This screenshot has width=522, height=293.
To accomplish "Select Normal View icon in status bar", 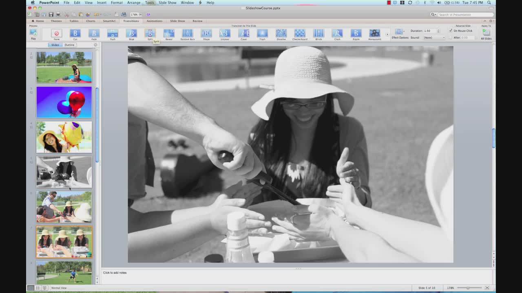I will [31, 288].
